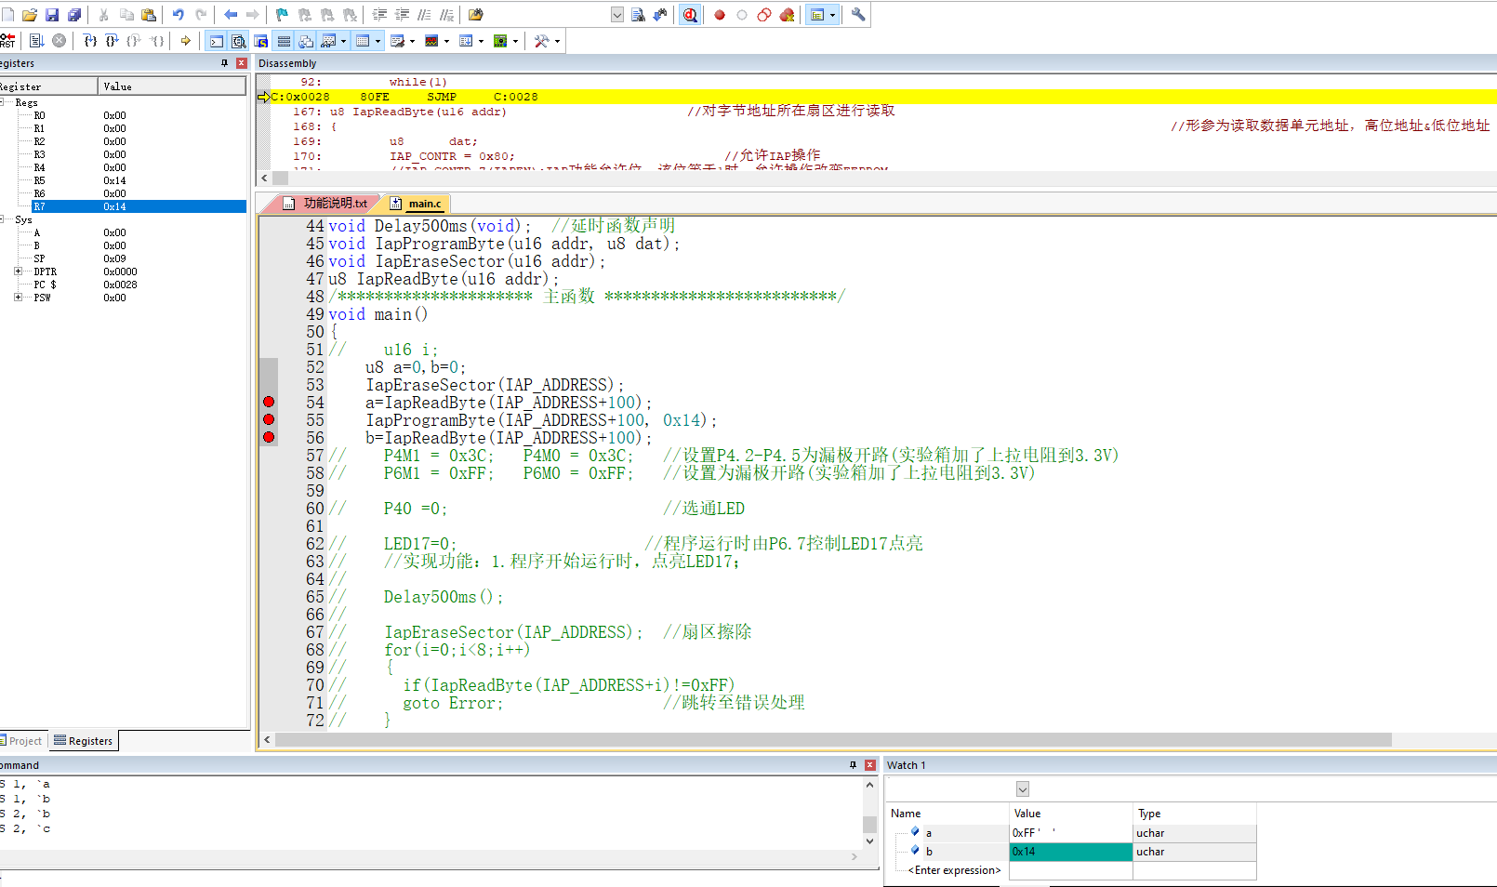Click the editor horizontal scrollbar
Viewport: 1497px width, 887px height.
point(833,740)
